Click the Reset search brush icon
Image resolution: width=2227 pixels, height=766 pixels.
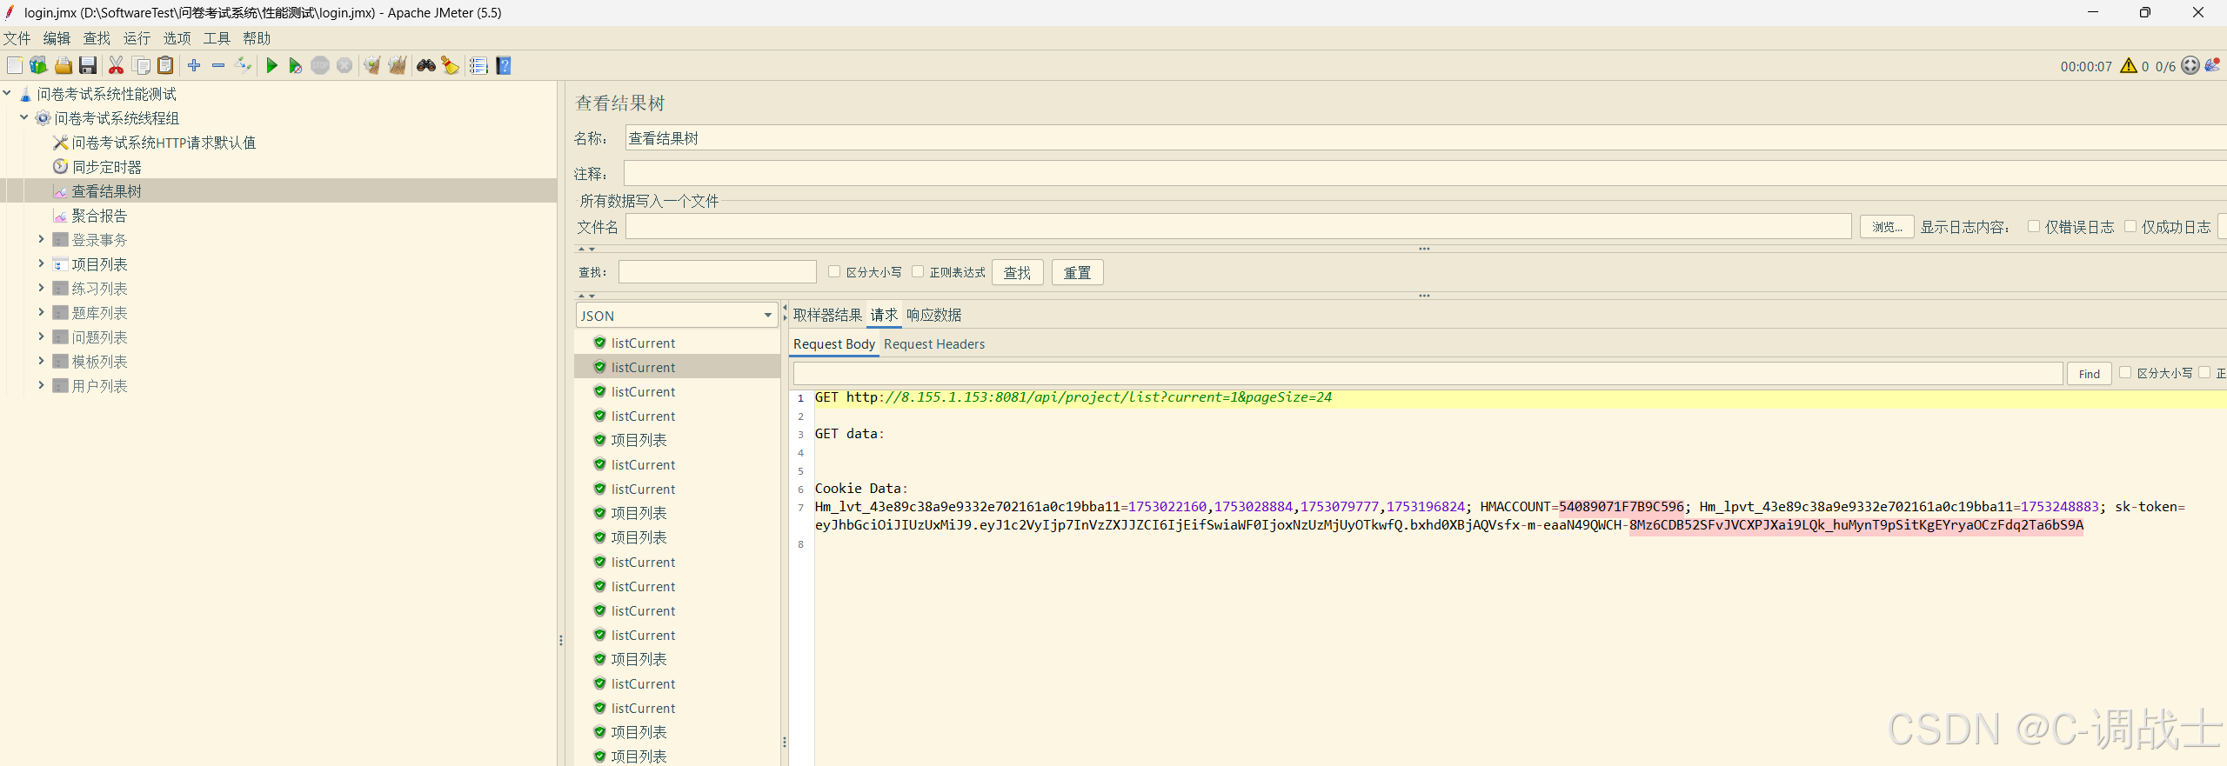coord(450,66)
